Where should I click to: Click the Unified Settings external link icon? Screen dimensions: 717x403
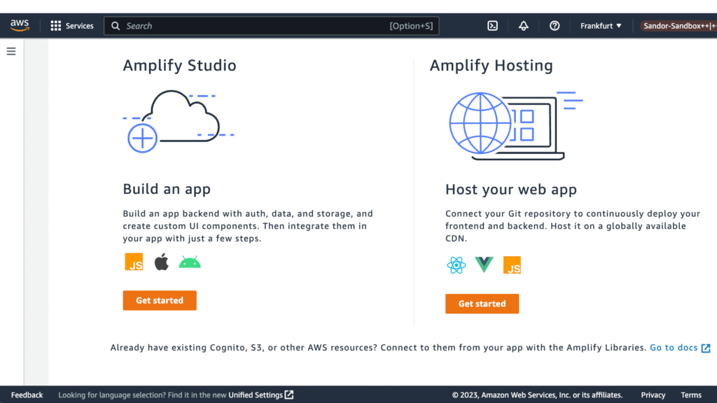(289, 395)
